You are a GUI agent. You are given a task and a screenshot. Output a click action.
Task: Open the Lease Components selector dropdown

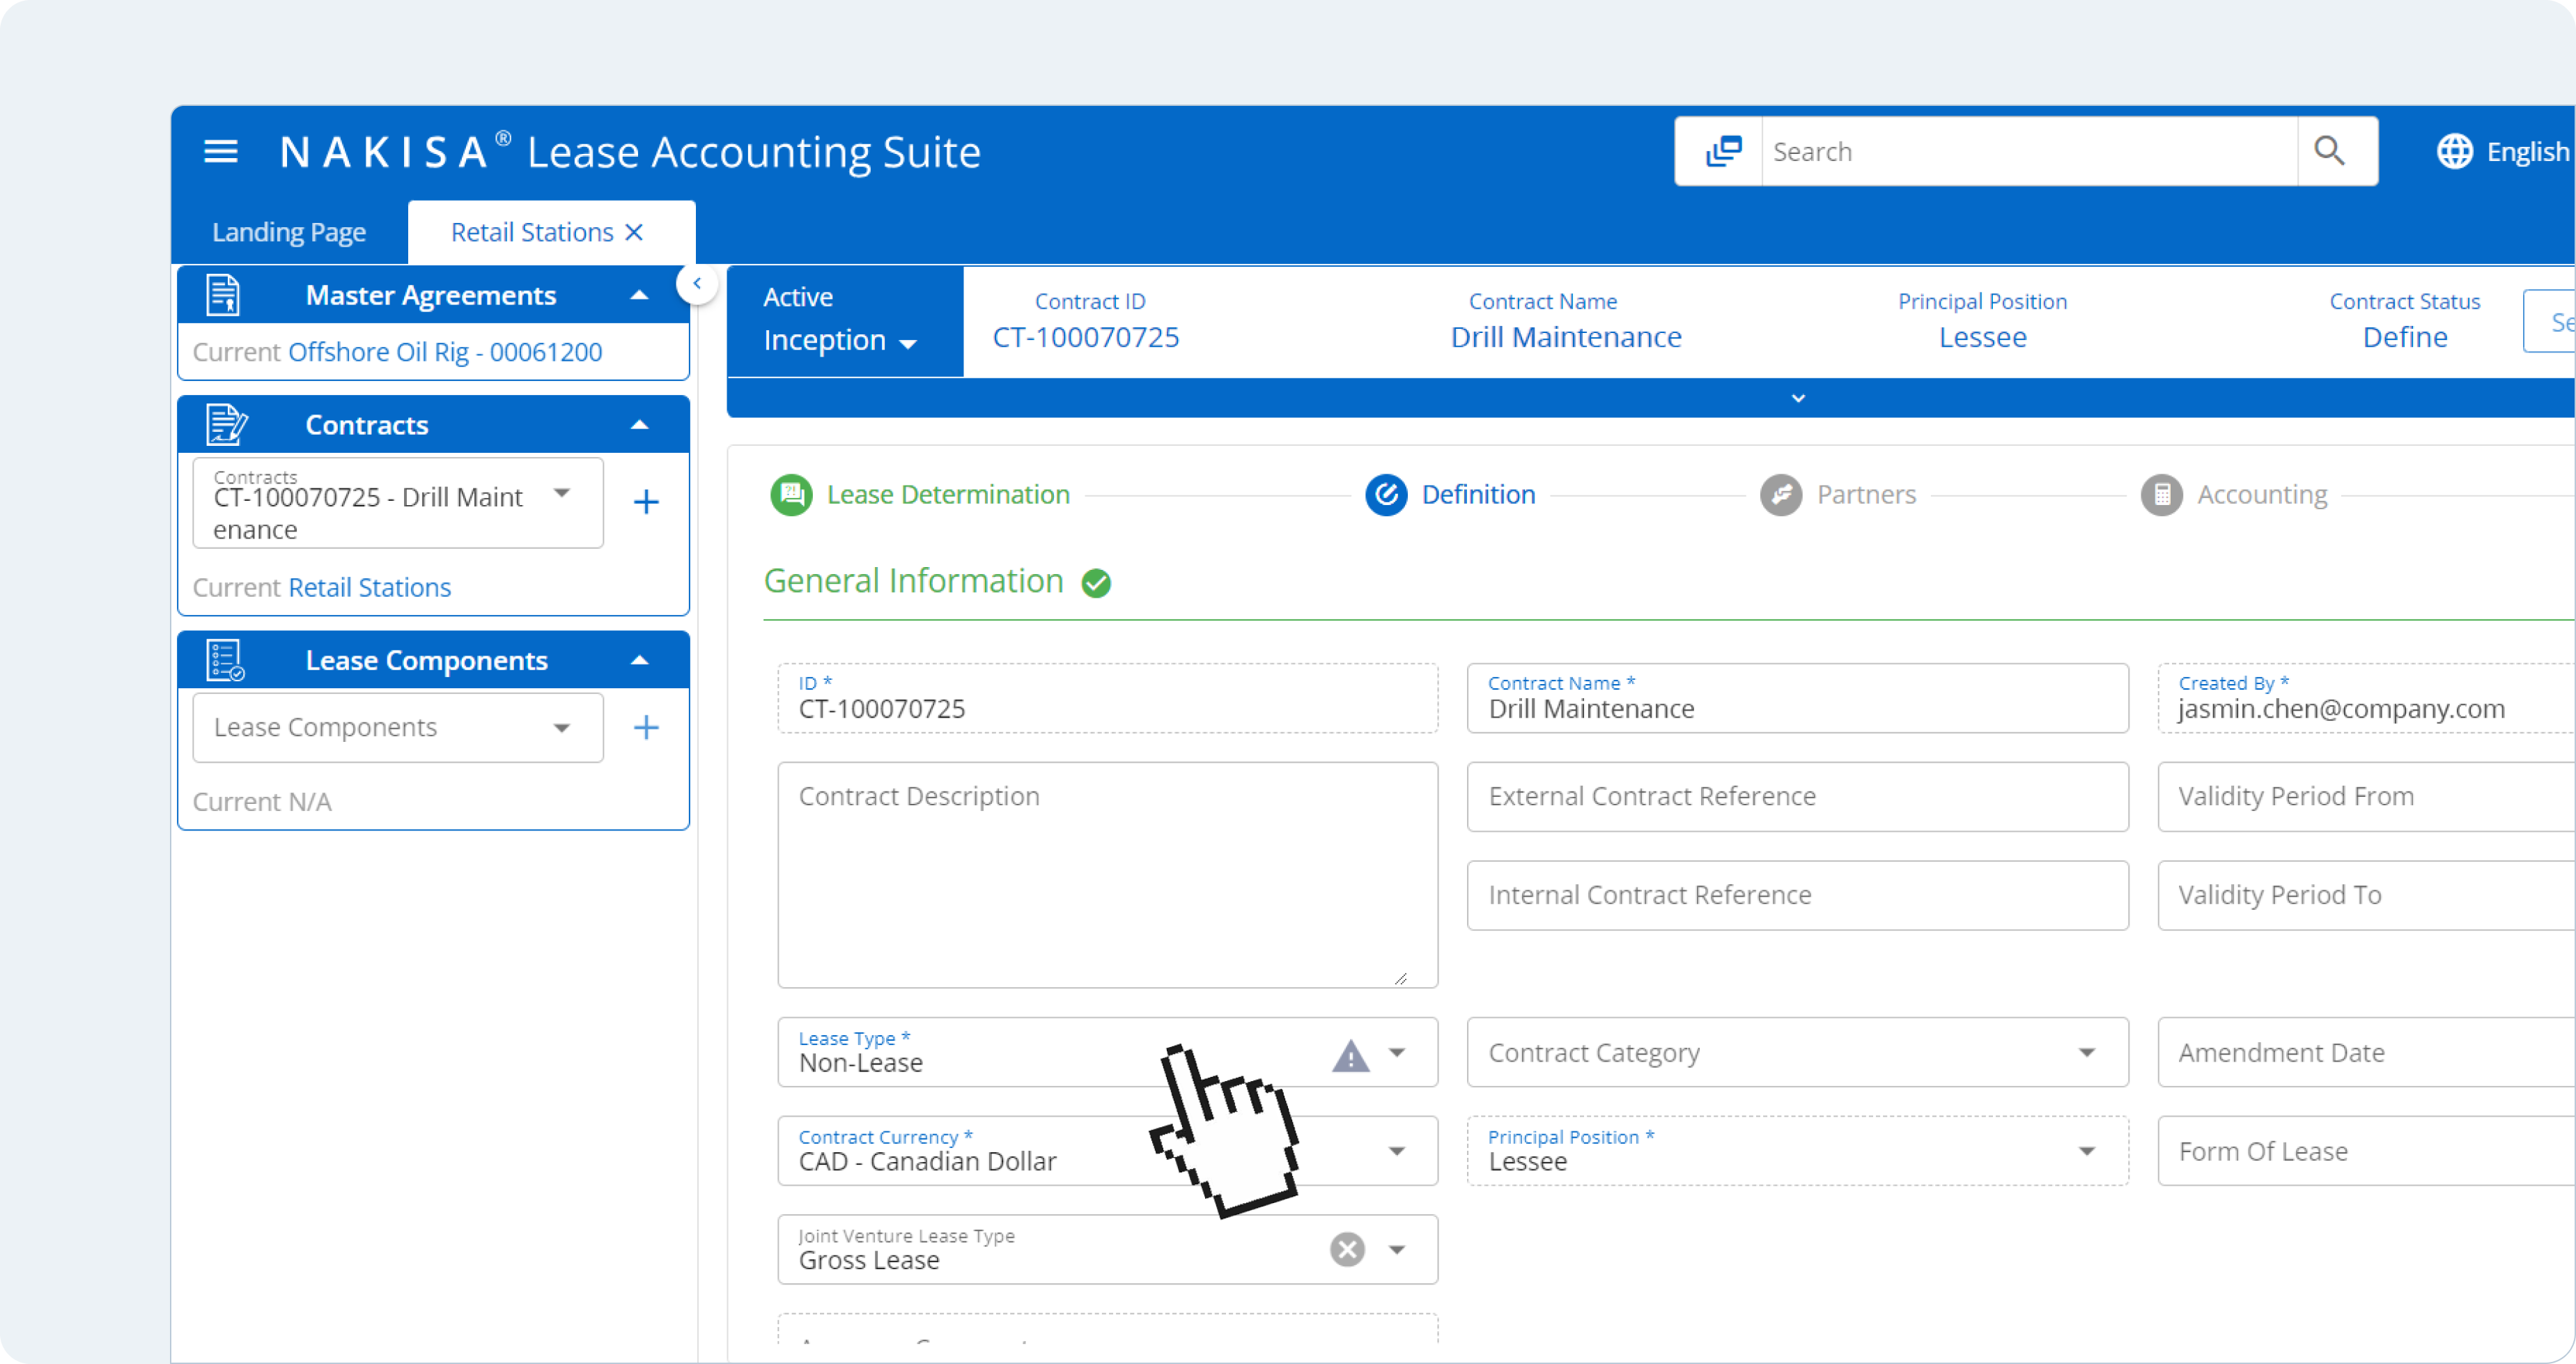[x=562, y=728]
